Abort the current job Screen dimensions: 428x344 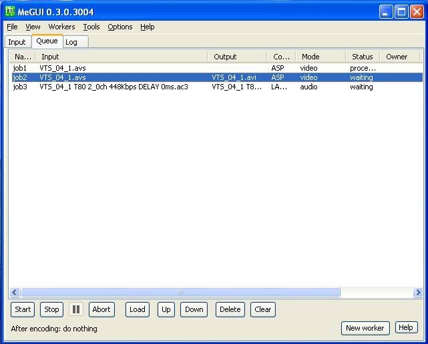point(101,309)
